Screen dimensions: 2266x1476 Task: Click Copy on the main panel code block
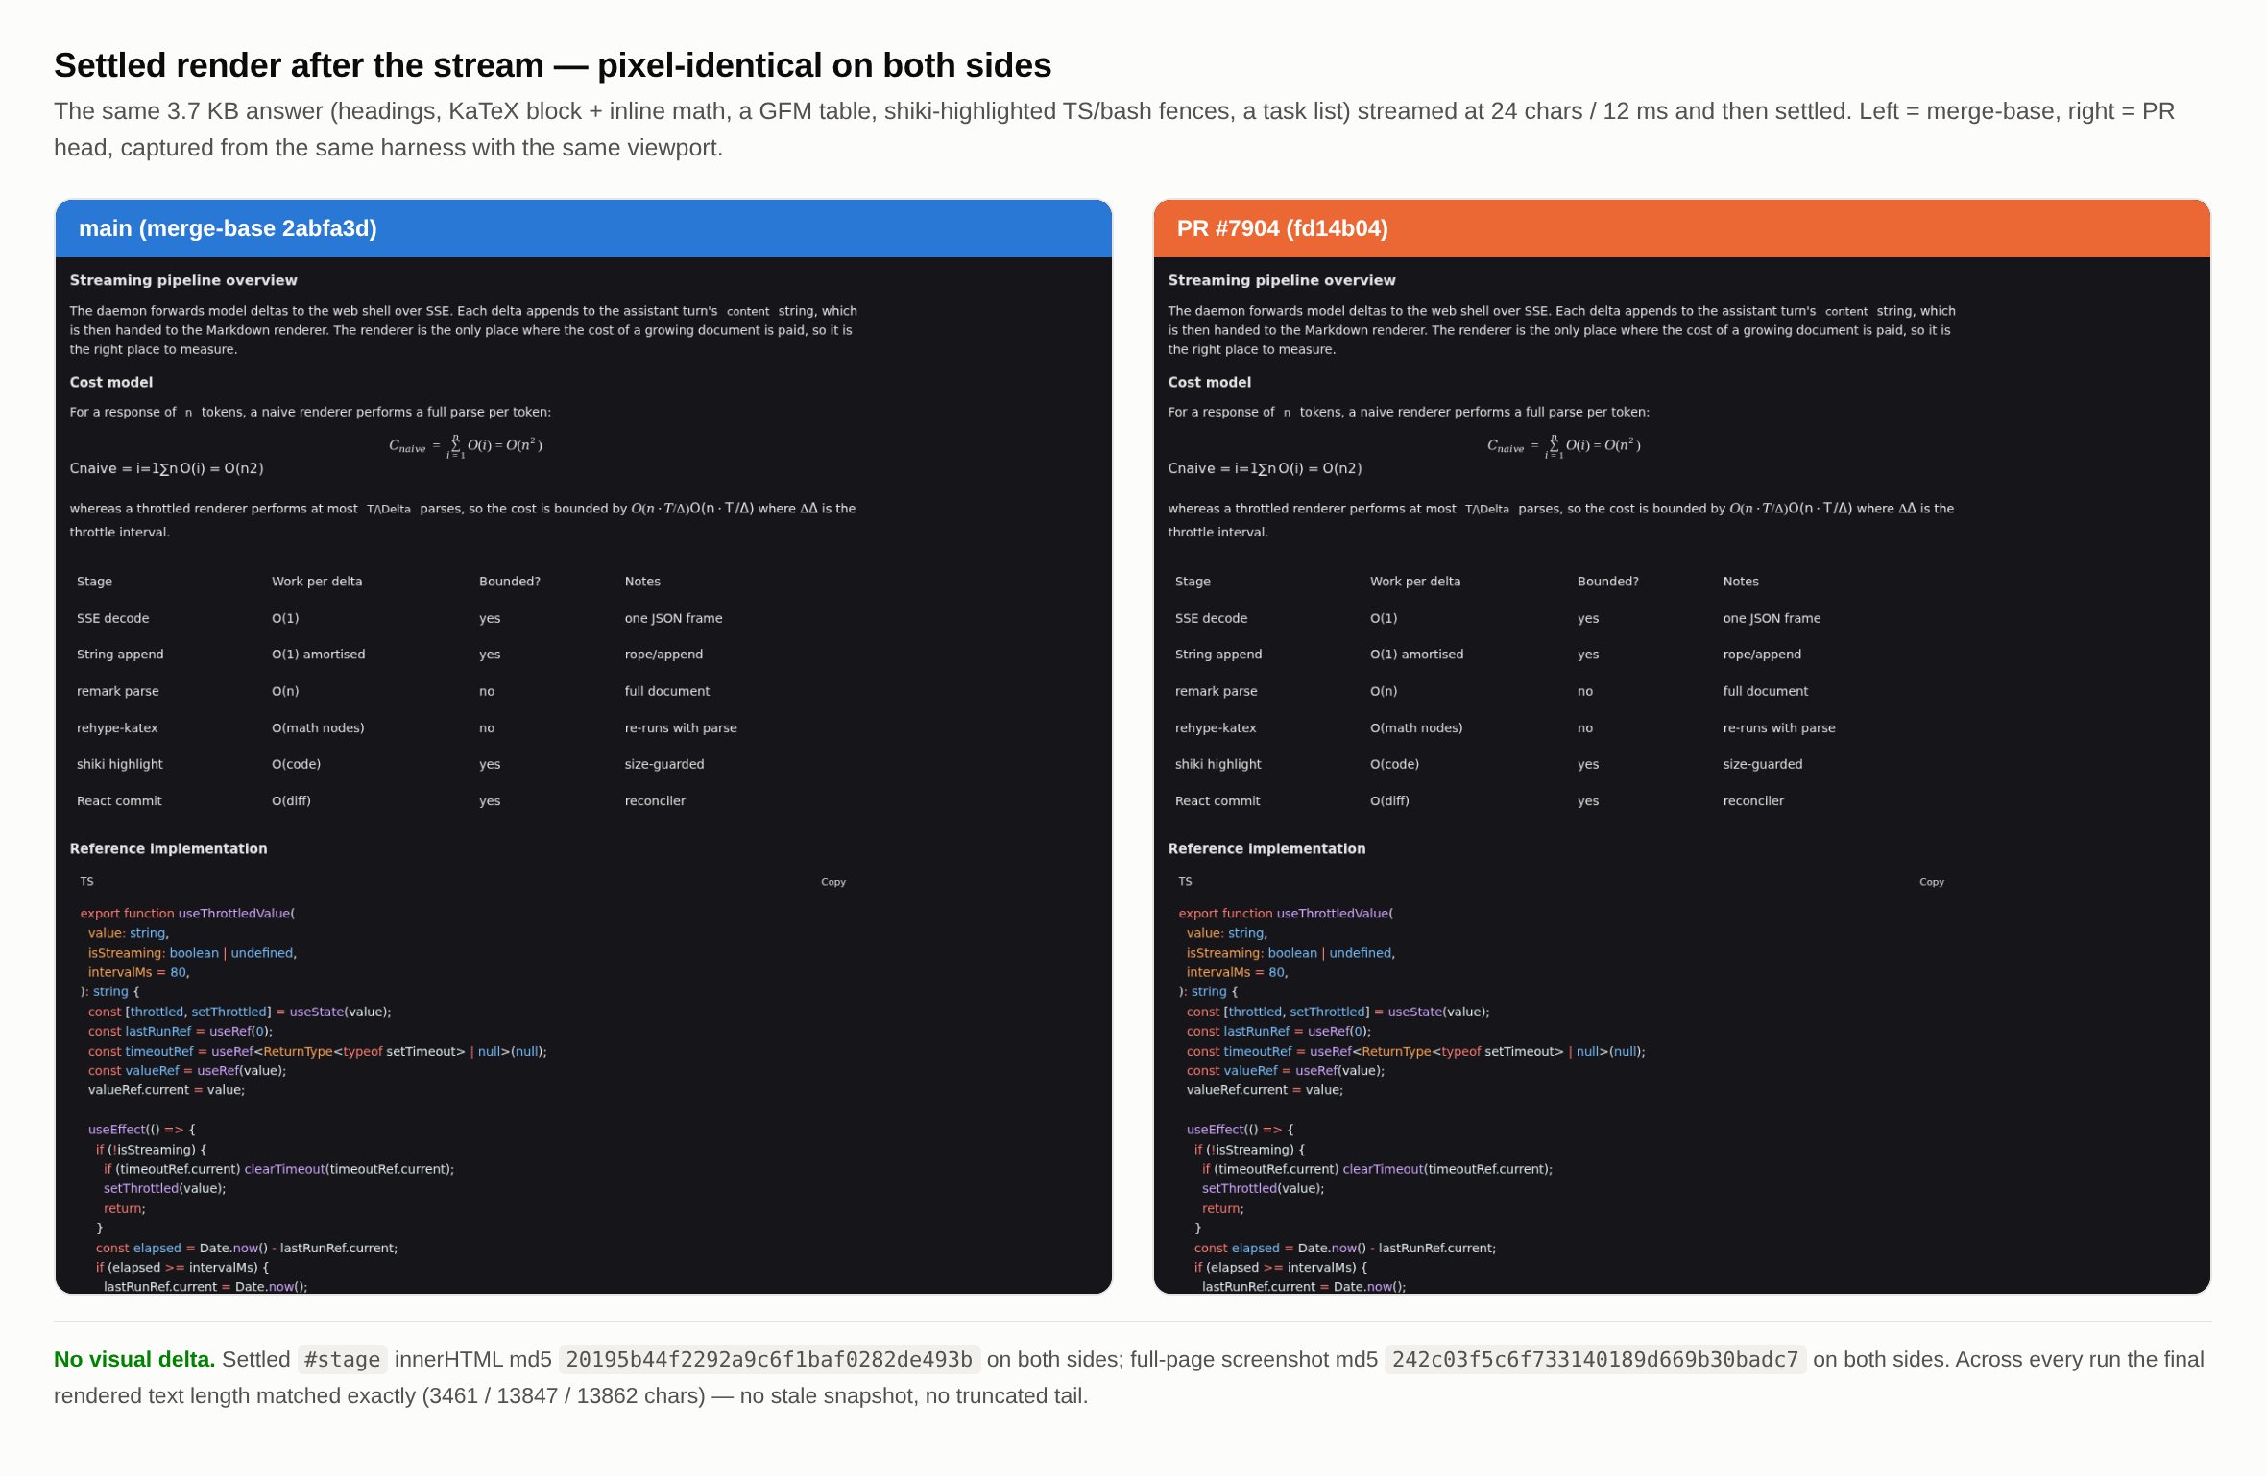pos(832,882)
